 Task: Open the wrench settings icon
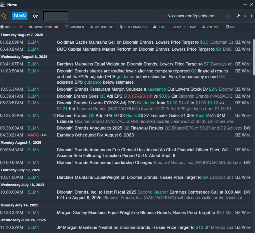(238, 16)
